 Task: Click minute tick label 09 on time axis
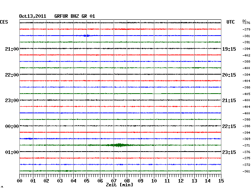140,181
